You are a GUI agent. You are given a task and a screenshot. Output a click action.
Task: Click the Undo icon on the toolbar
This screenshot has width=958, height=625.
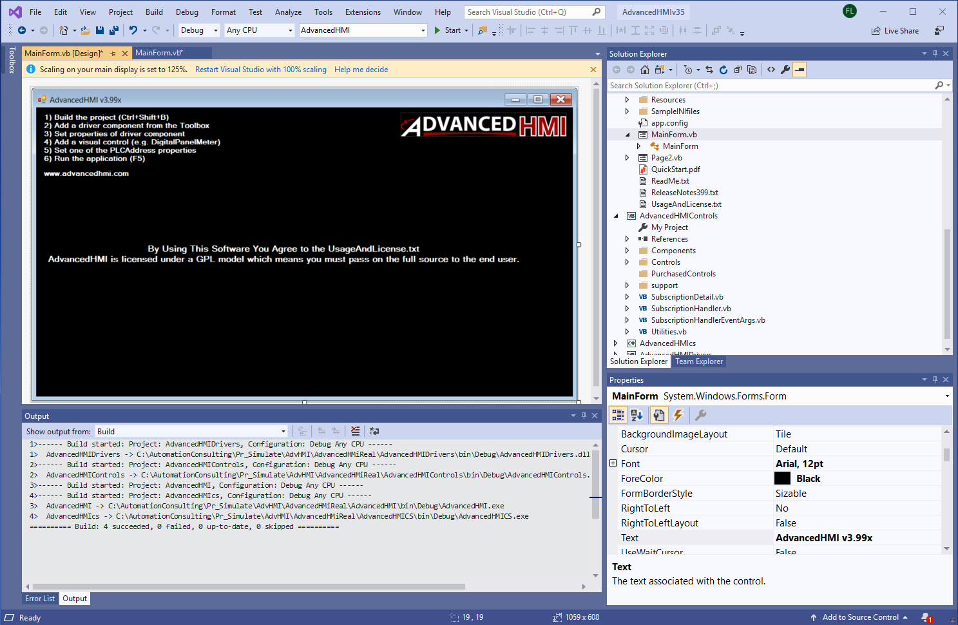134,30
